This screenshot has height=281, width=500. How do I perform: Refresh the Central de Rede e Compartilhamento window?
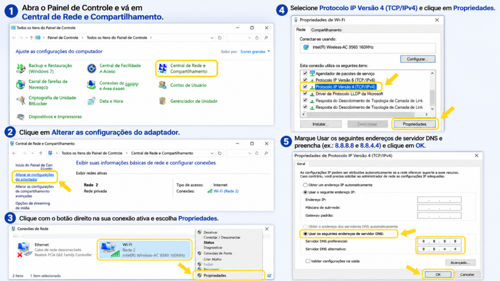tap(220, 153)
